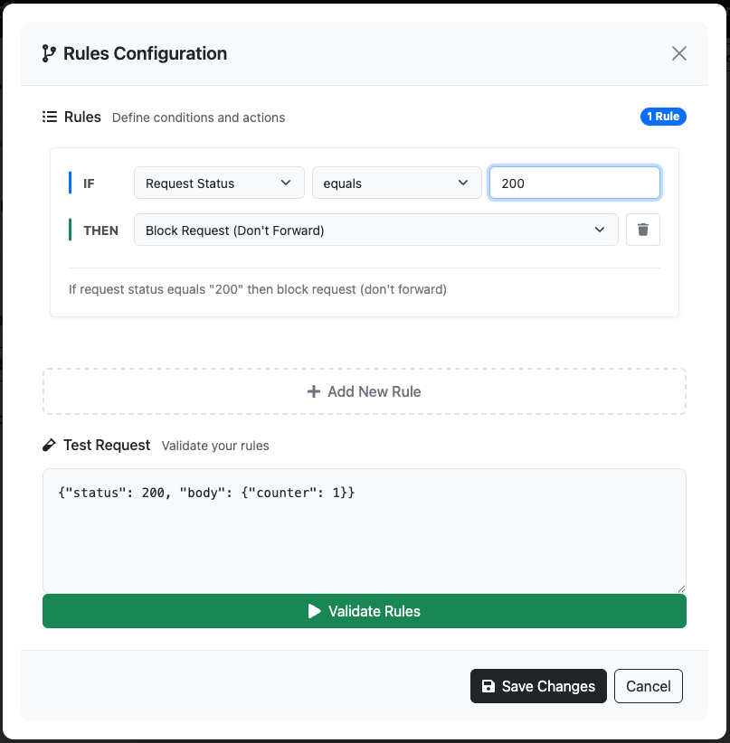
Task: Open the Request Status condition dropdown
Action: pyautogui.click(x=219, y=182)
